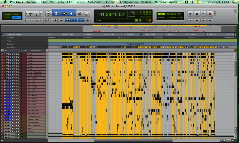Select the Pencil tool

[x=87, y=13]
